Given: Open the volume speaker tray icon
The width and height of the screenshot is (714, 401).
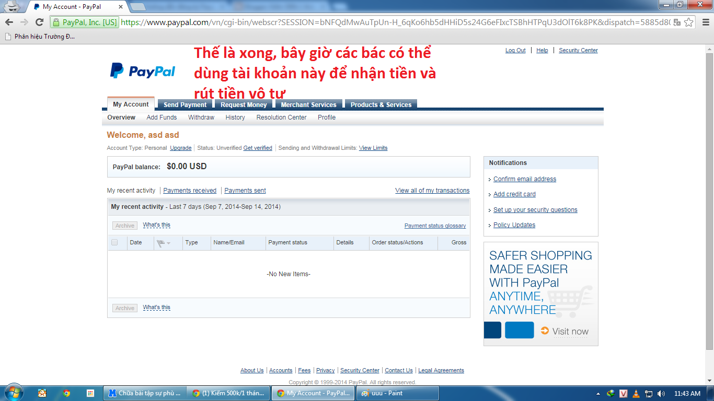Looking at the screenshot, I should pyautogui.click(x=661, y=394).
